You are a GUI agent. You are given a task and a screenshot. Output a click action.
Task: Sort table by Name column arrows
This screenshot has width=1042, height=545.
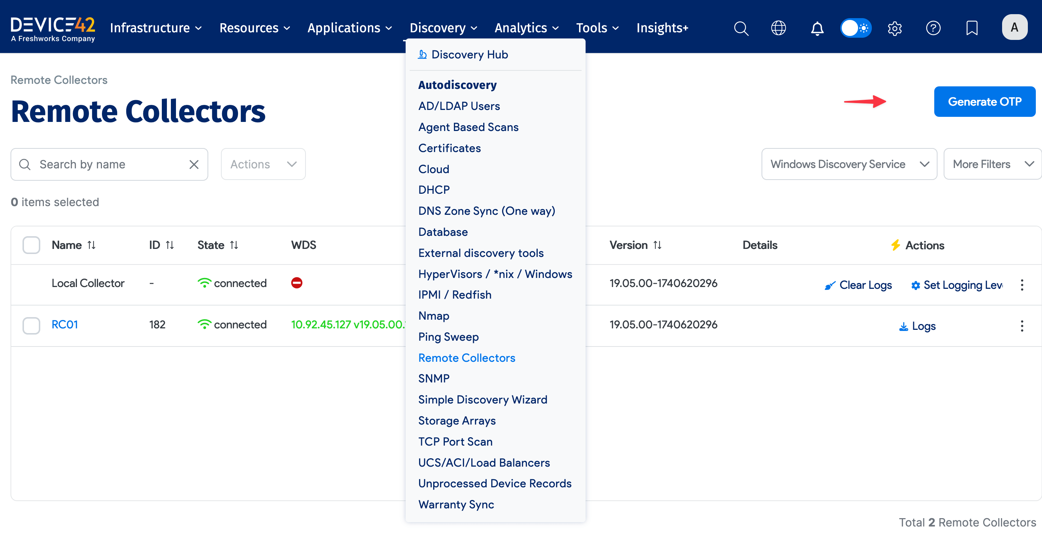point(92,245)
